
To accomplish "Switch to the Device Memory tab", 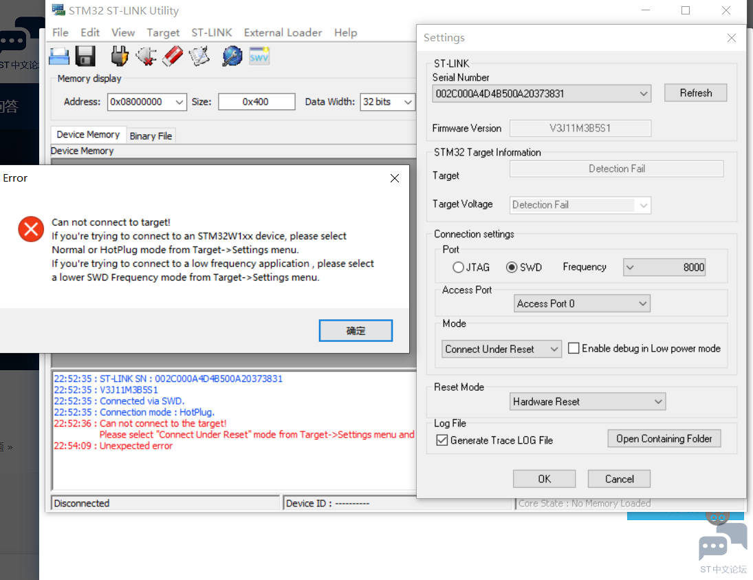I will coord(88,135).
